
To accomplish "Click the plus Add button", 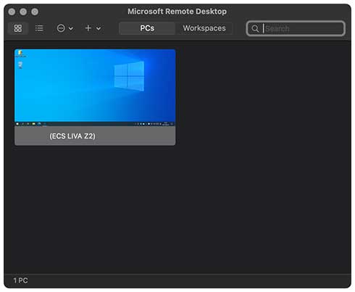I will point(88,28).
